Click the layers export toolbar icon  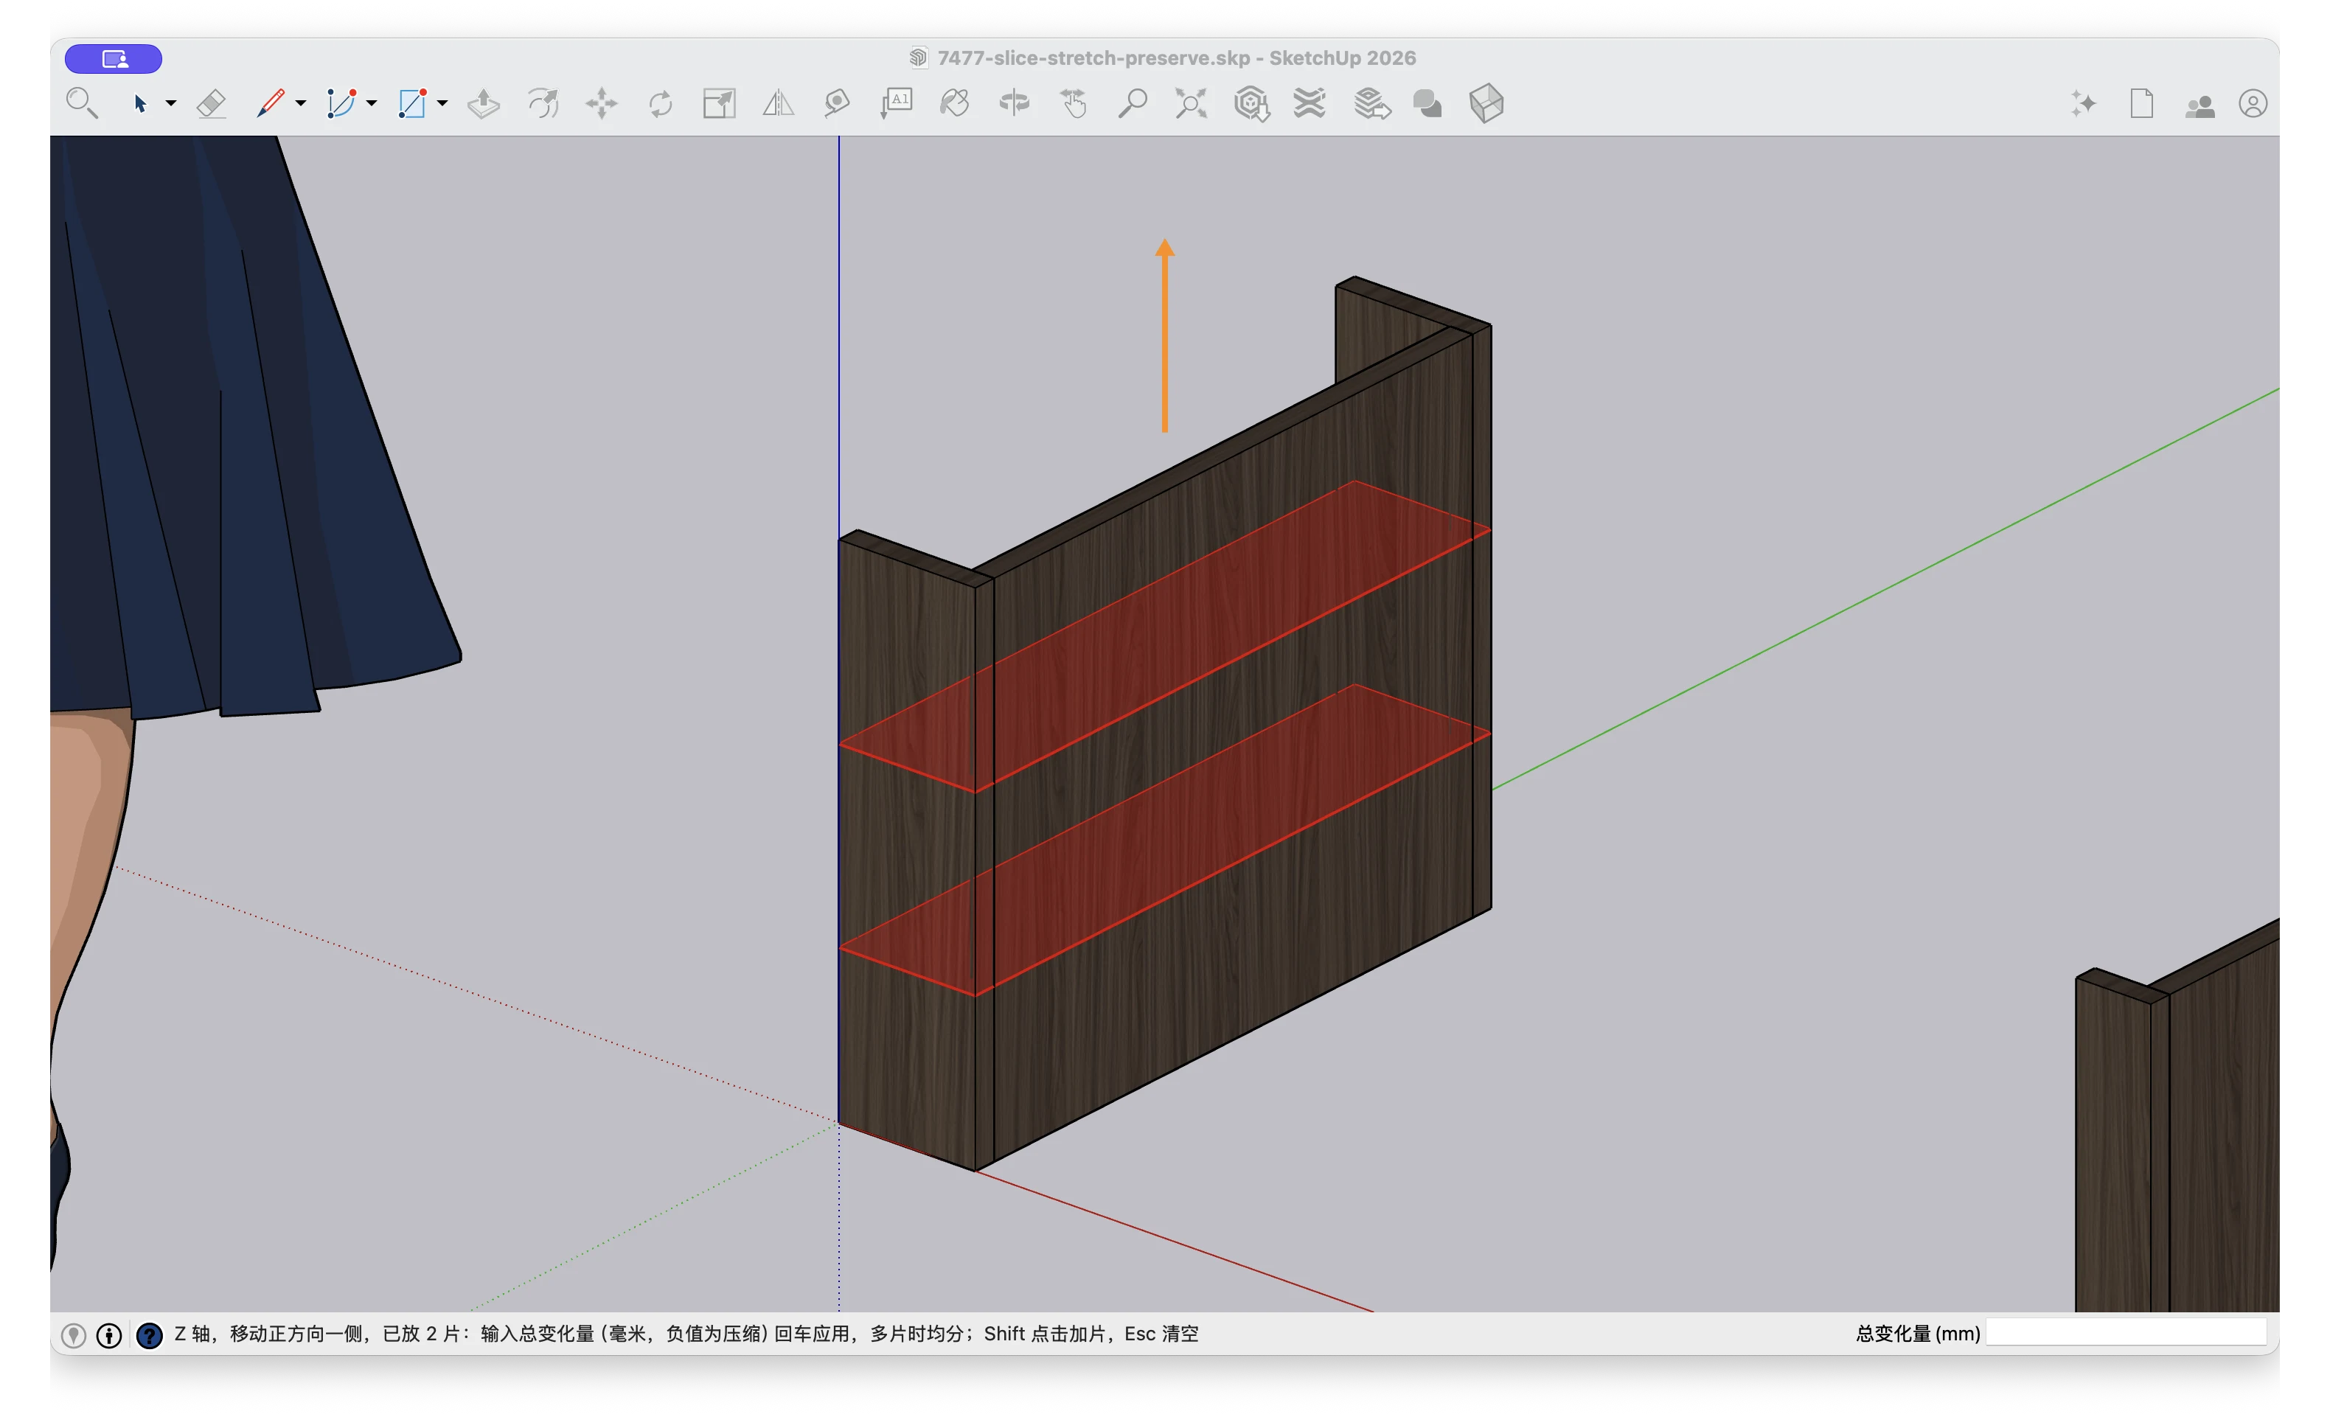(x=1371, y=103)
